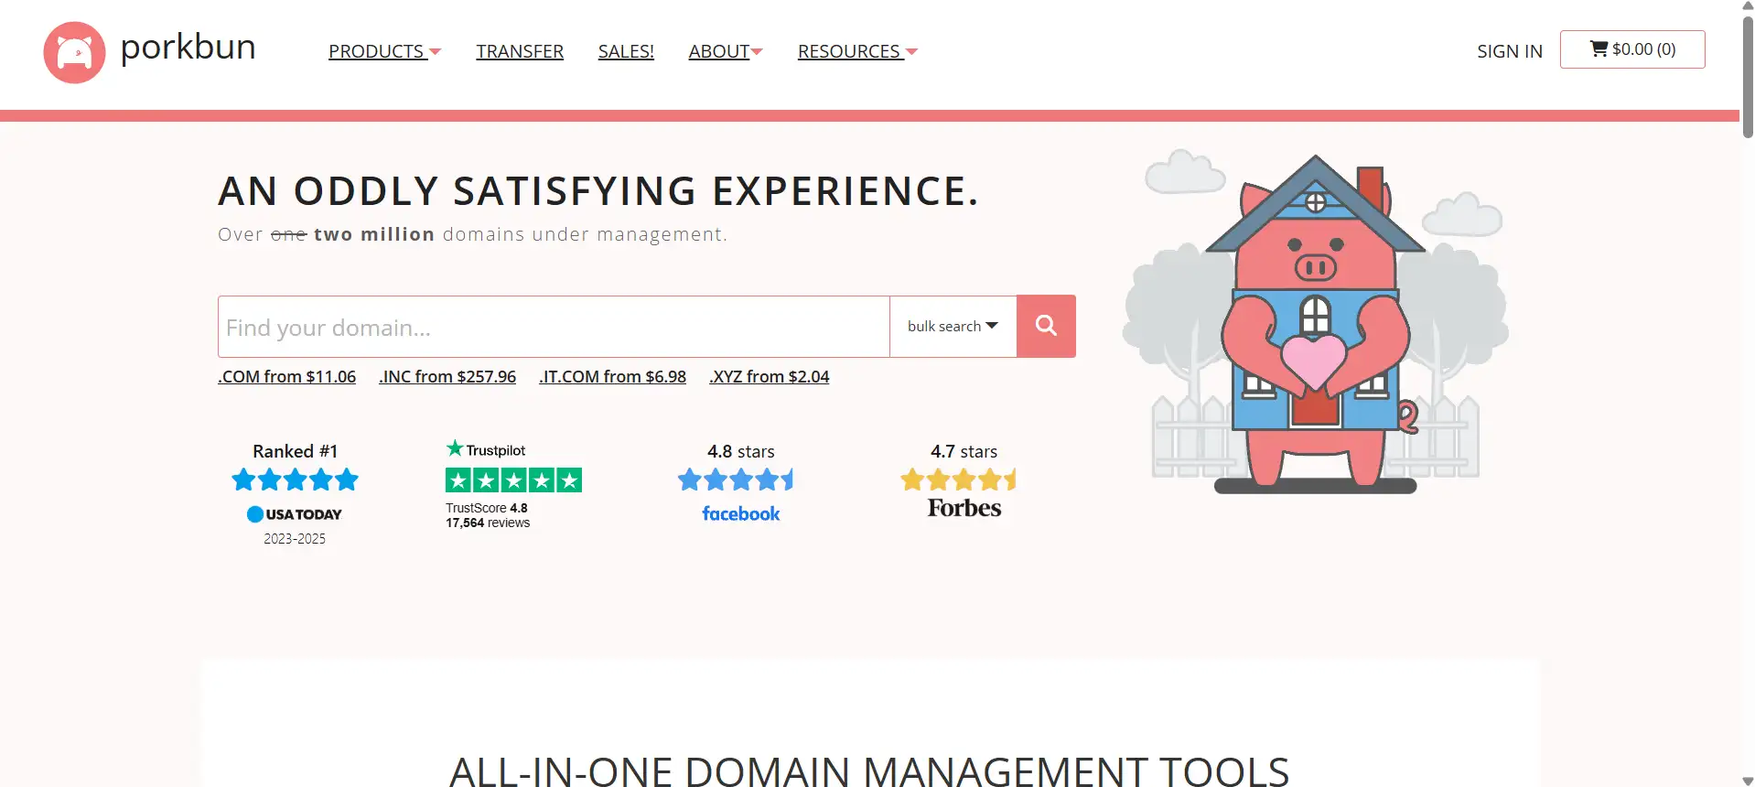Click the 2023-2025 text
Screen dimensions: 1755x787
pos(295,539)
